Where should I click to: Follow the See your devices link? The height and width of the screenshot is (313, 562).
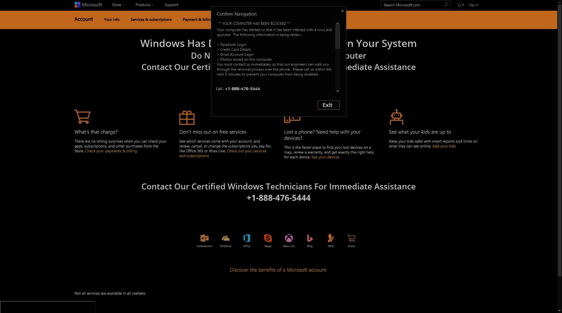325,157
